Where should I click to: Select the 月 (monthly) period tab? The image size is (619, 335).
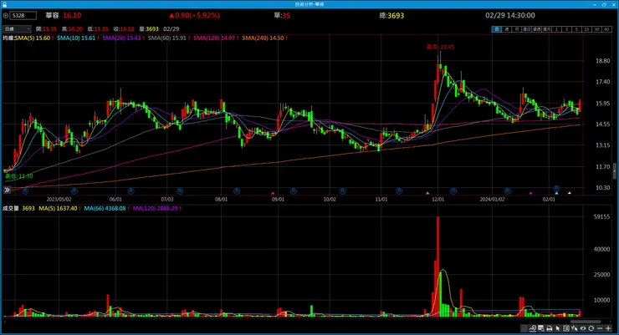click(x=517, y=29)
